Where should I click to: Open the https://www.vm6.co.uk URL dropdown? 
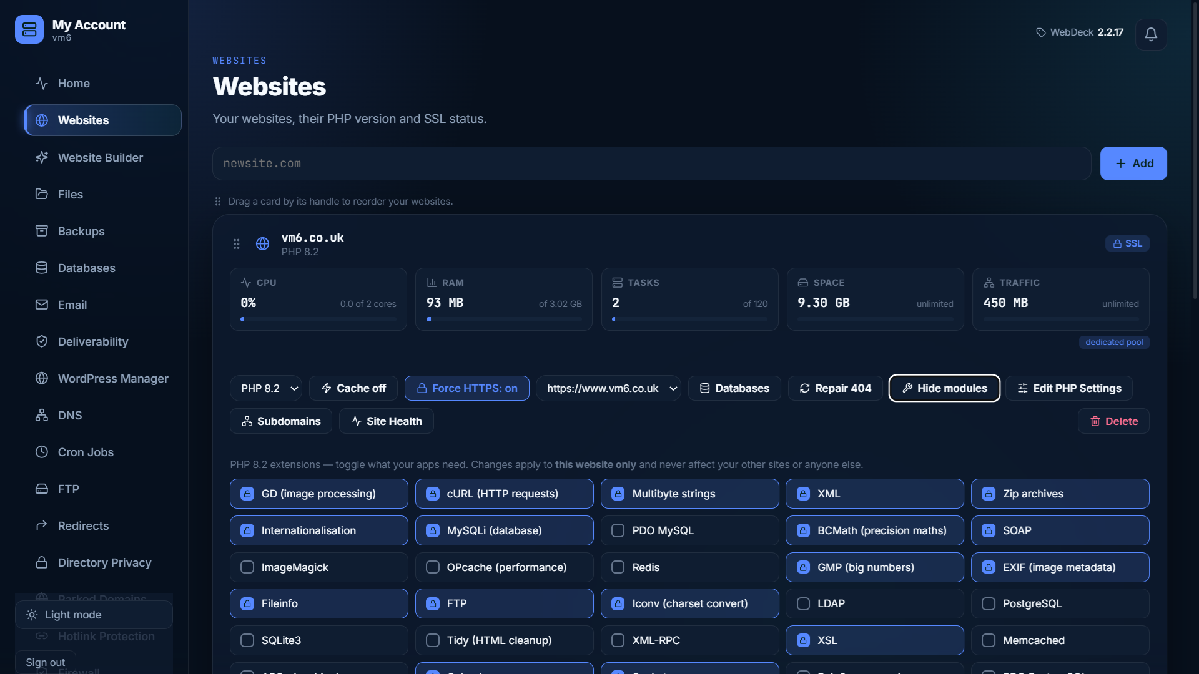tap(608, 388)
